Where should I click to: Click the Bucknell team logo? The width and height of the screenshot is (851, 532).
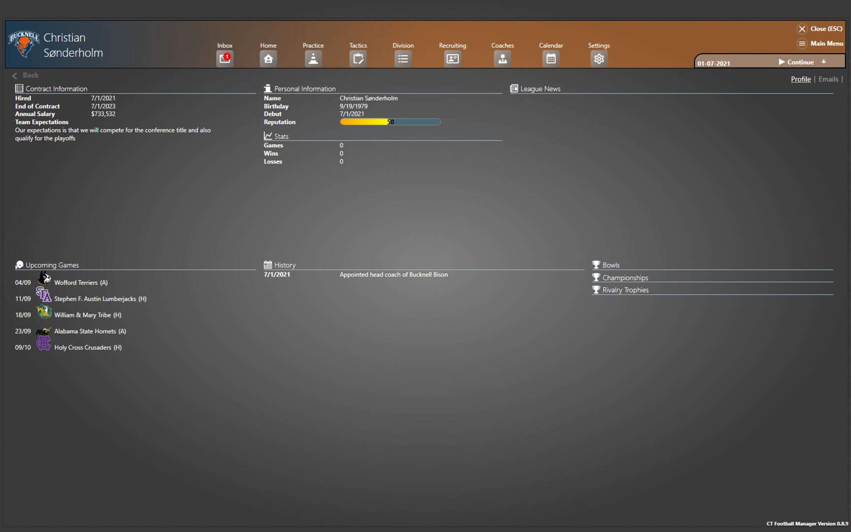pyautogui.click(x=24, y=44)
